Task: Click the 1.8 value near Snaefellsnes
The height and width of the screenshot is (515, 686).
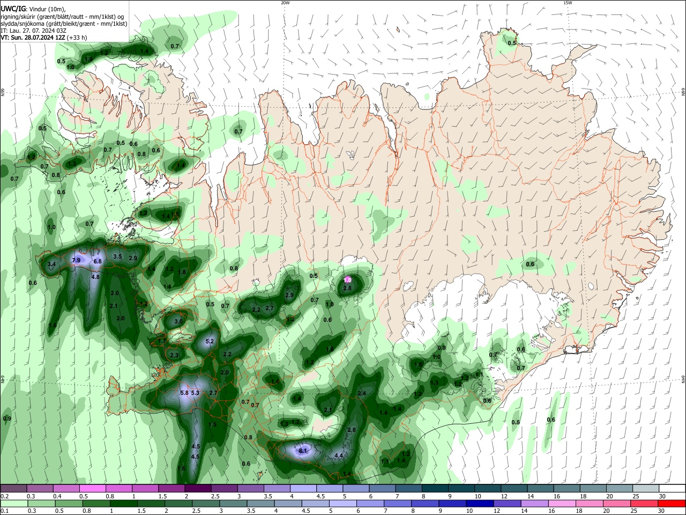Action: (x=182, y=272)
